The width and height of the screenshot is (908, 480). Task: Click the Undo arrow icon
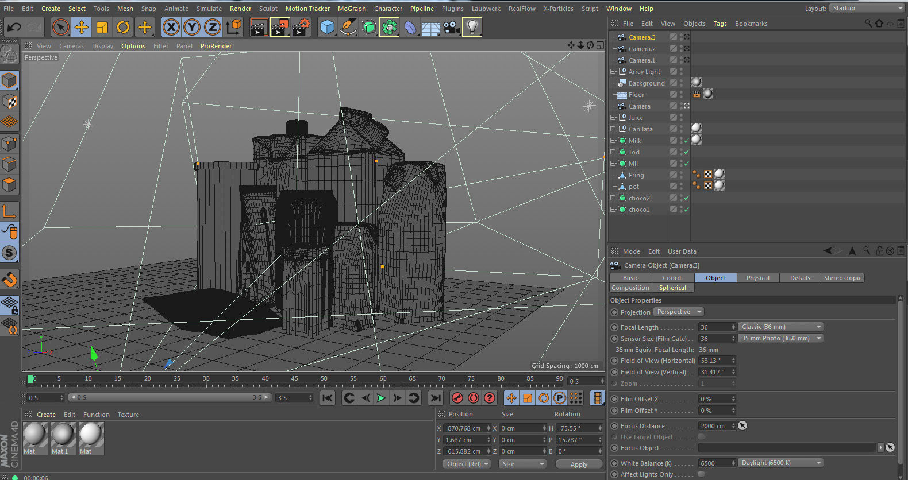point(14,27)
